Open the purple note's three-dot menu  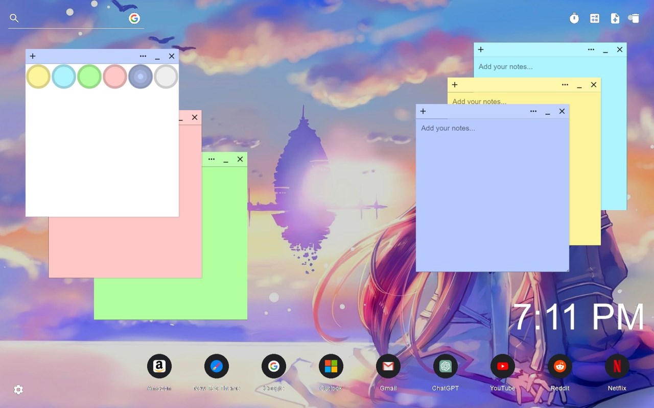(533, 111)
